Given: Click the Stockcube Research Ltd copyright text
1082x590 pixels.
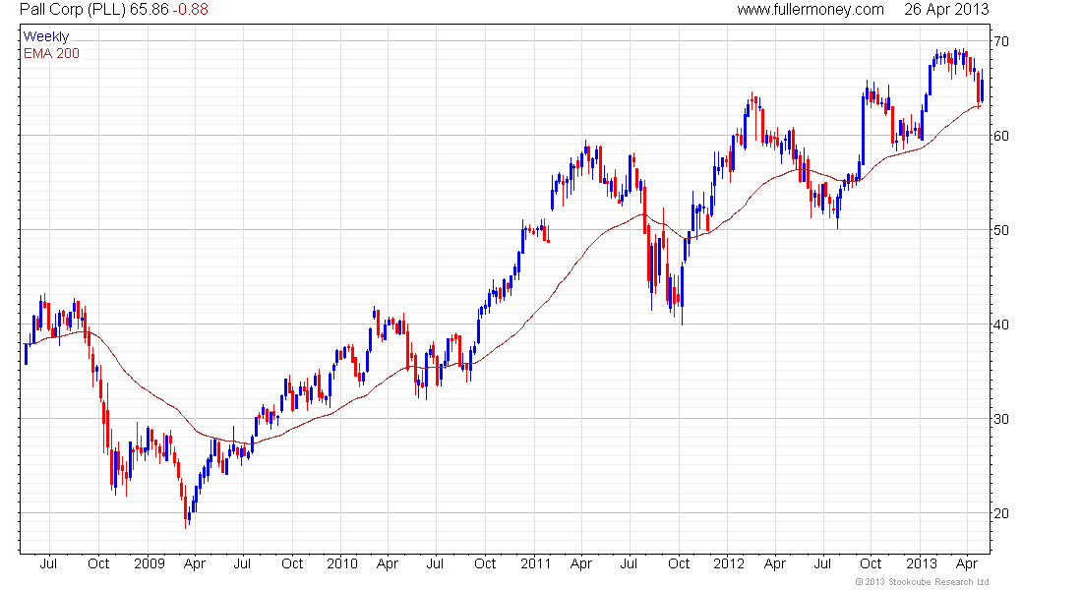Looking at the screenshot, I should click(x=922, y=582).
